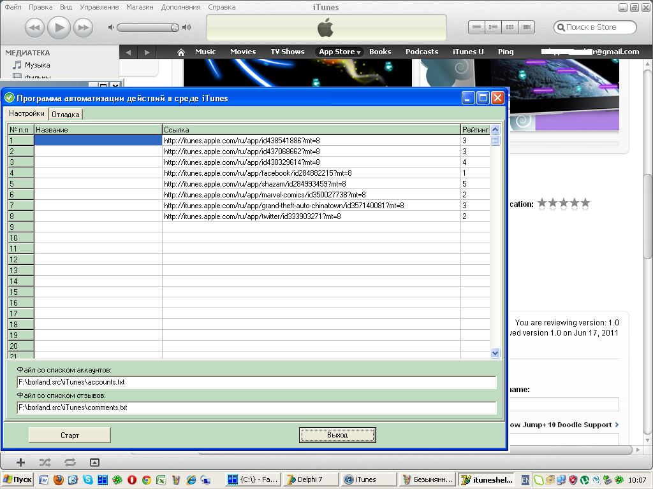
Task: Click the Ссылка column header
Action: (311, 130)
